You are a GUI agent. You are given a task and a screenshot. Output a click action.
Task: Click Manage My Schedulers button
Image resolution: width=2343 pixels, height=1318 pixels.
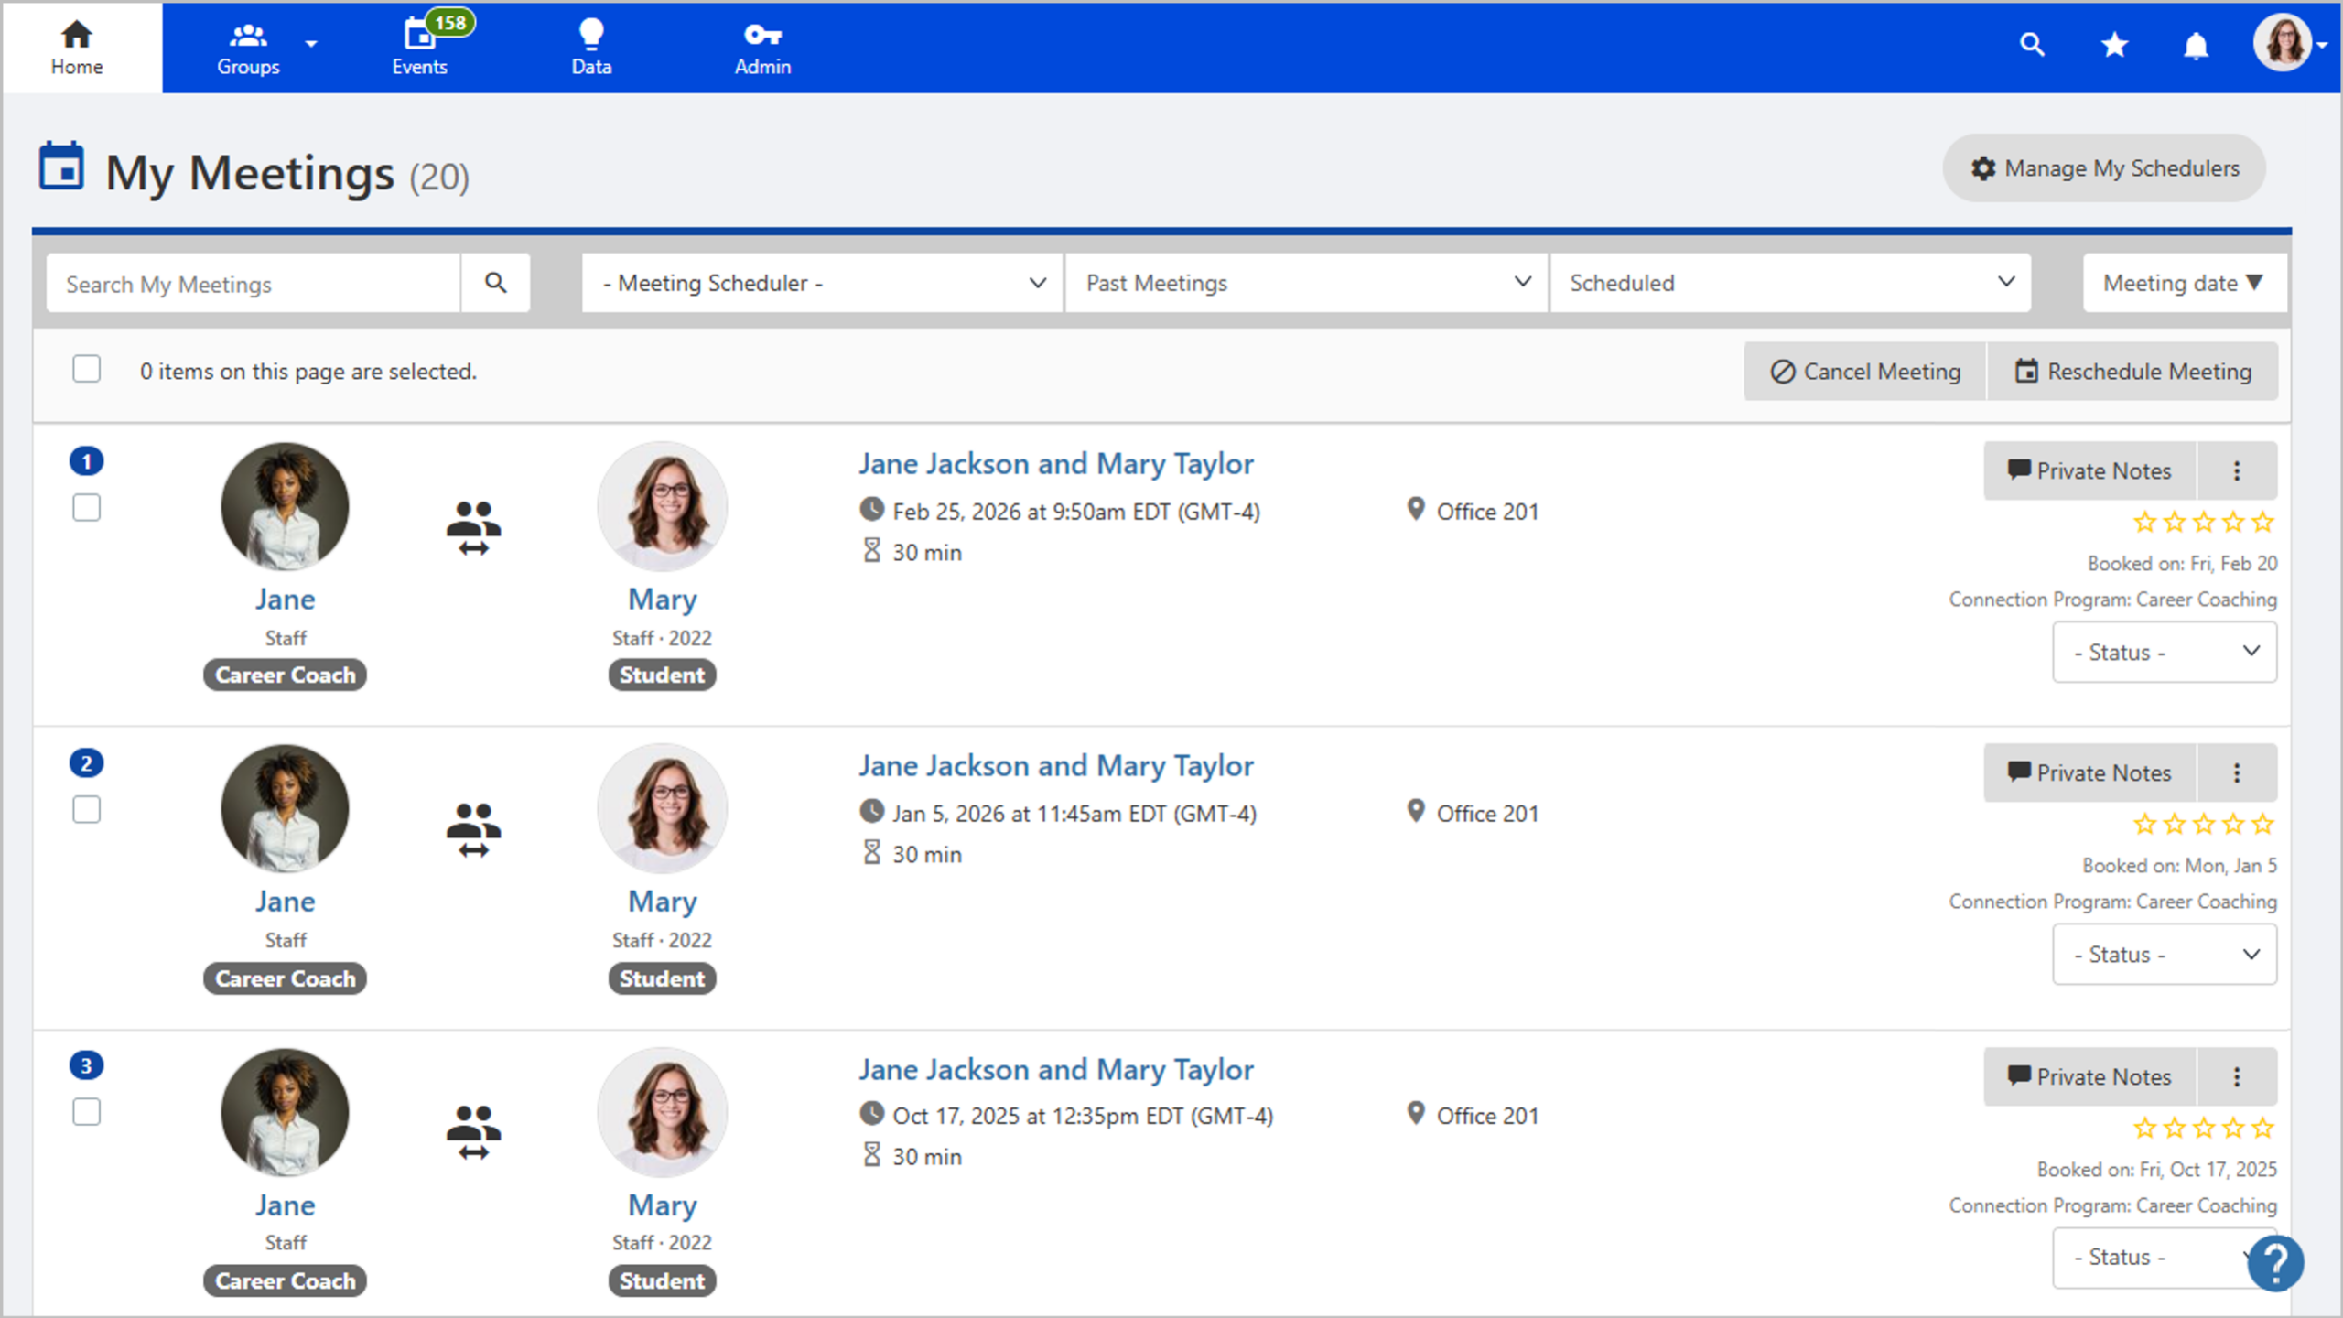(2104, 168)
